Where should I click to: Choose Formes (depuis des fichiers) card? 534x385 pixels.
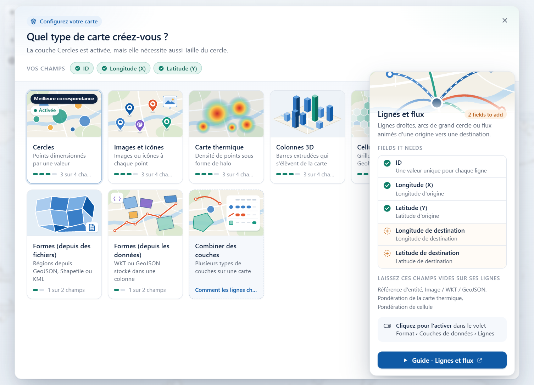(64, 244)
